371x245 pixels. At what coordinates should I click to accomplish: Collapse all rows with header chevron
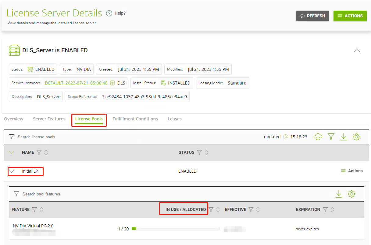click(12, 153)
